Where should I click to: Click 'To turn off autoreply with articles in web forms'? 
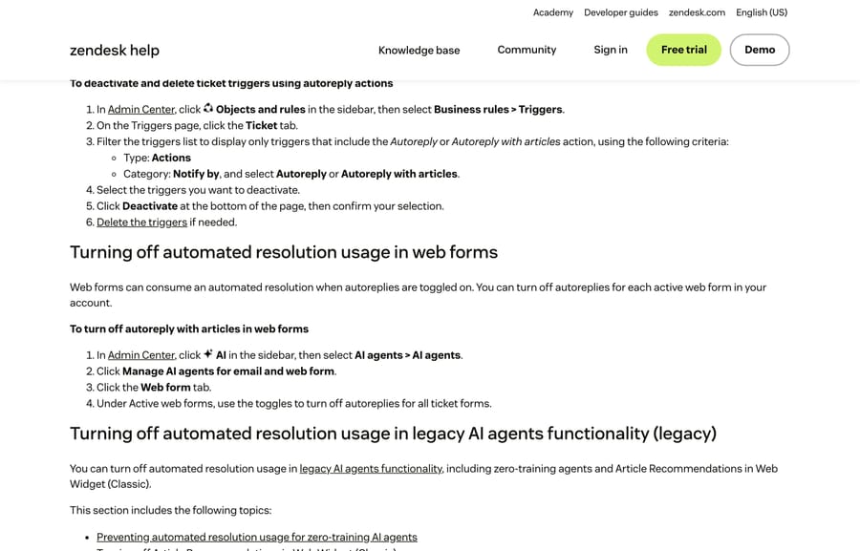point(188,328)
